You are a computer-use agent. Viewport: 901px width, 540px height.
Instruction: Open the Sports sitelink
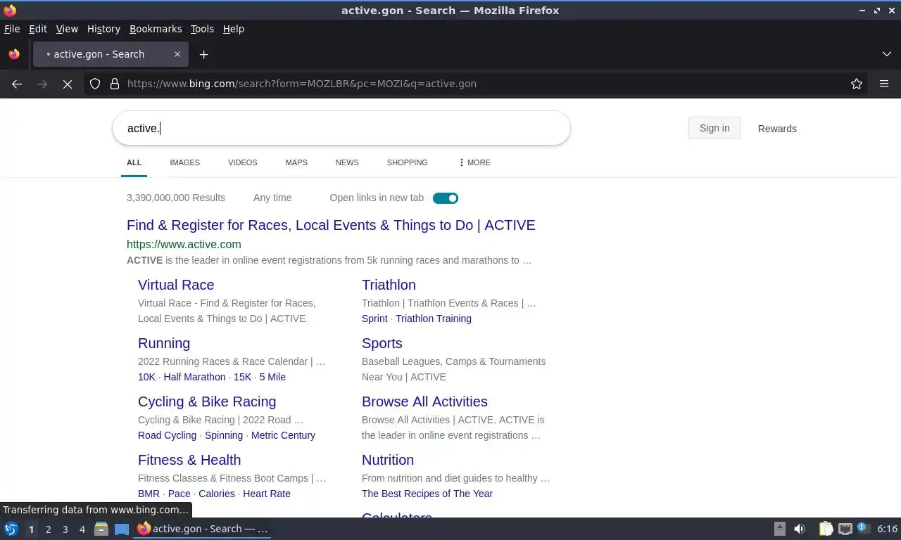coord(382,343)
